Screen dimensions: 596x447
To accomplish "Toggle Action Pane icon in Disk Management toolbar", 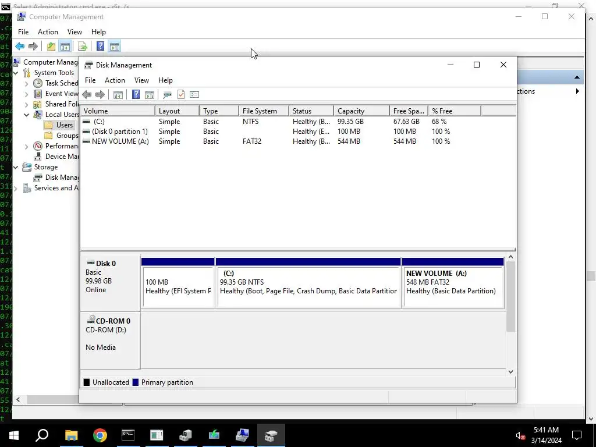I will pyautogui.click(x=150, y=94).
